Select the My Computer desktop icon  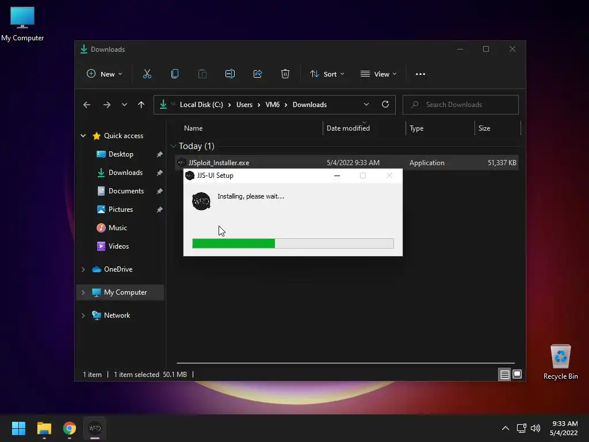[x=22, y=23]
